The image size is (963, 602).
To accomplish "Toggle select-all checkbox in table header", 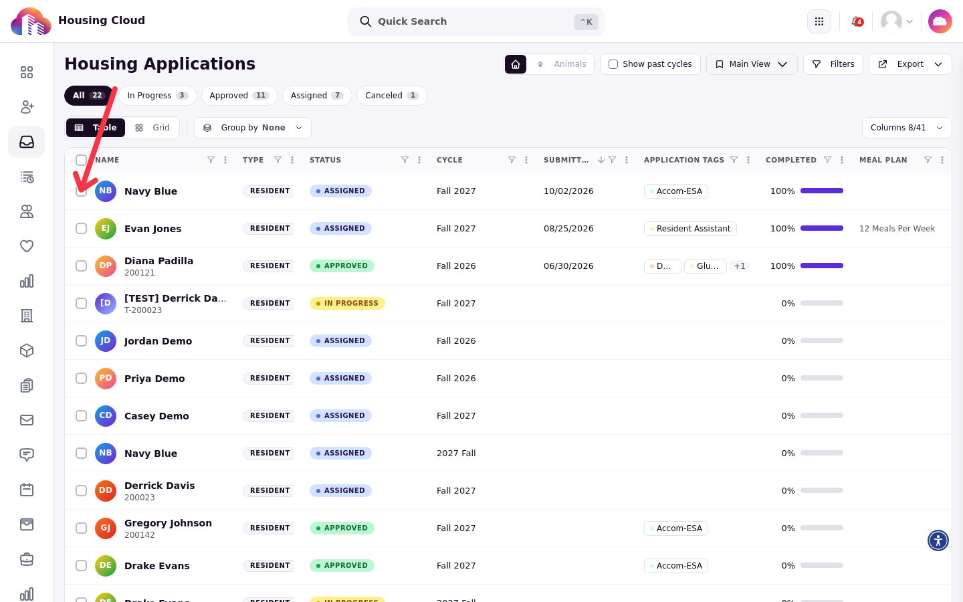I will click(x=81, y=160).
